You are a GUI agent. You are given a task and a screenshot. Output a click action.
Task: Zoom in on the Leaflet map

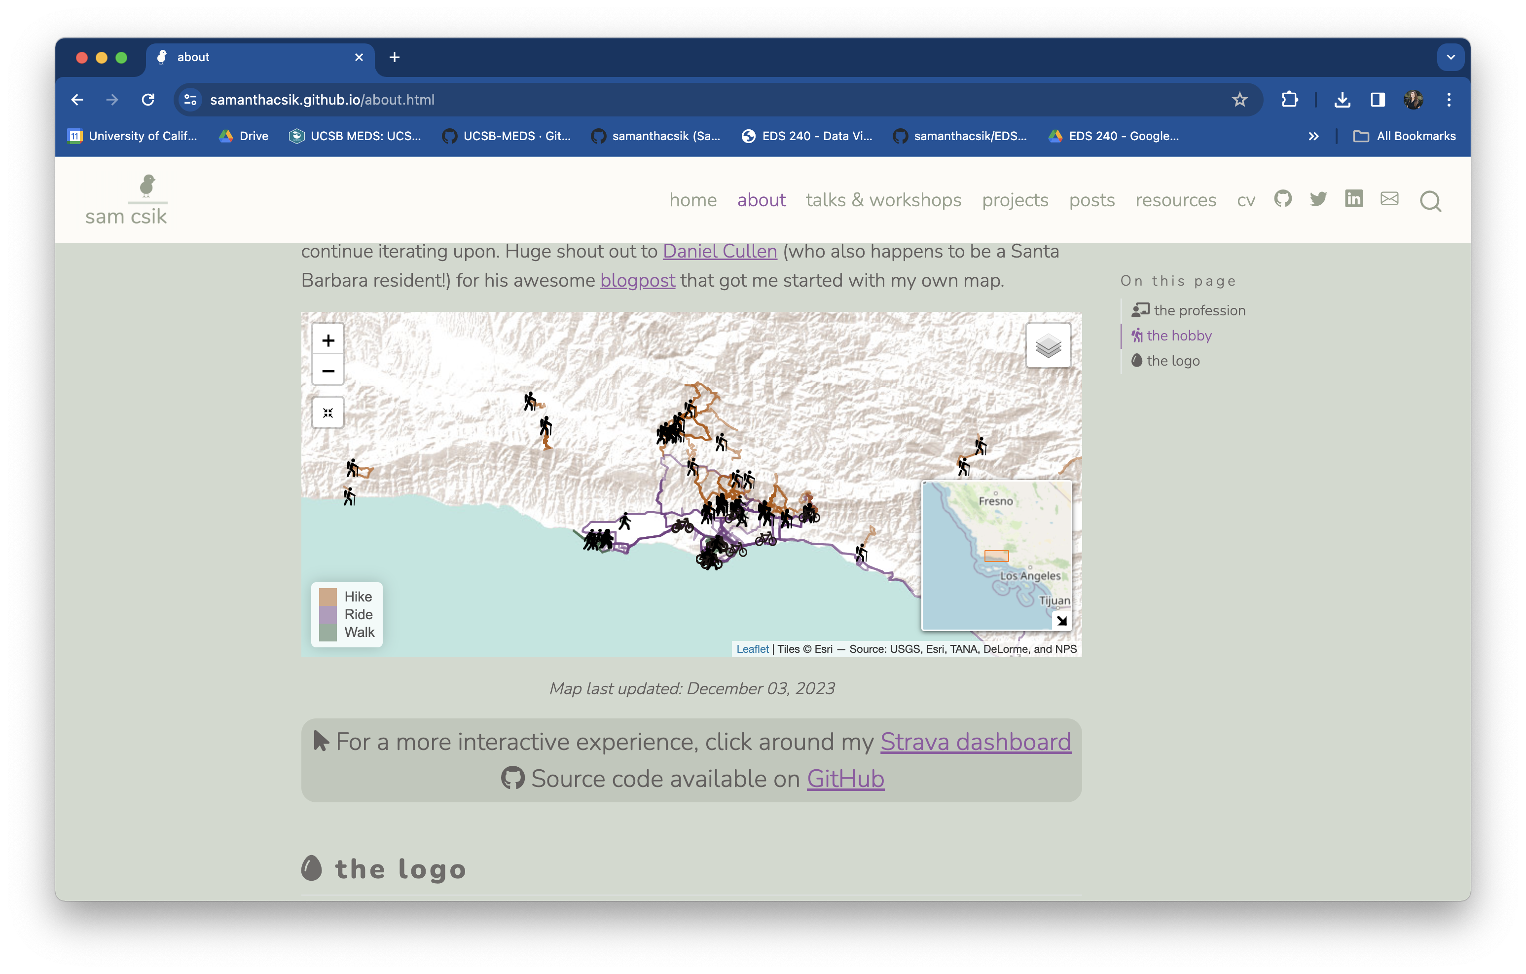(327, 340)
